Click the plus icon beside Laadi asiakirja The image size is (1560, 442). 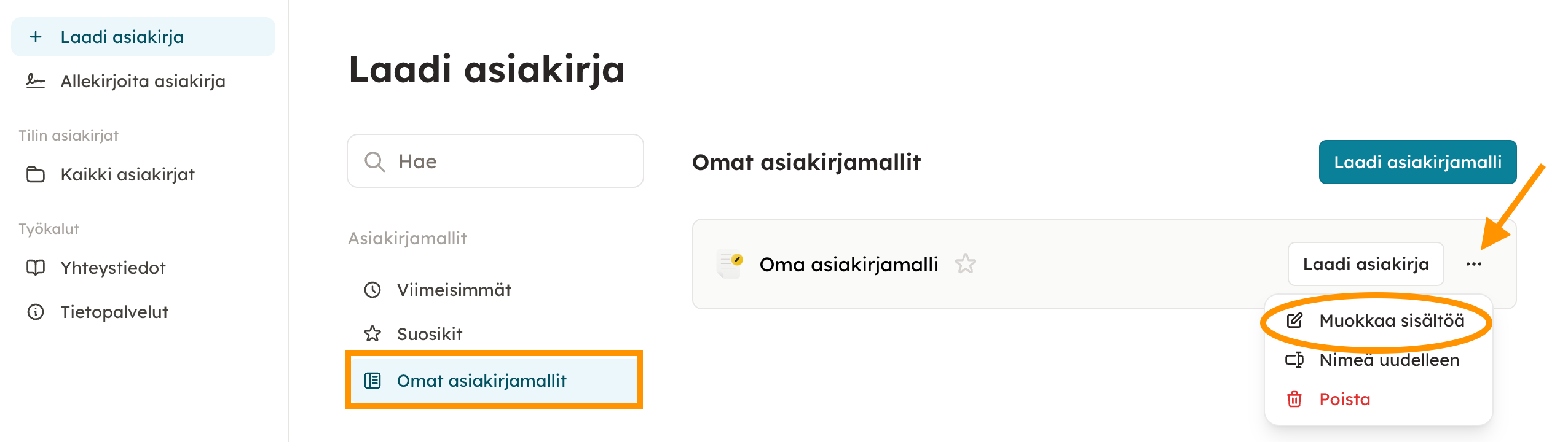(x=36, y=37)
